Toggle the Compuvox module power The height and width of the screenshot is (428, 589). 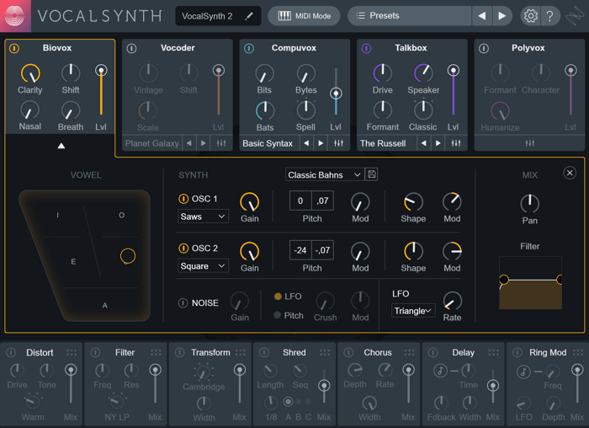[x=249, y=48]
